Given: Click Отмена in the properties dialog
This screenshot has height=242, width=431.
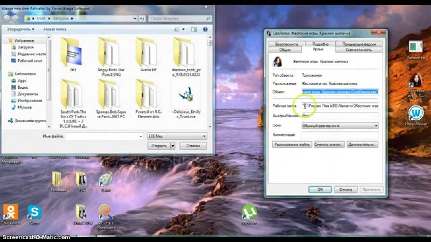Looking at the screenshot, I should 345,190.
